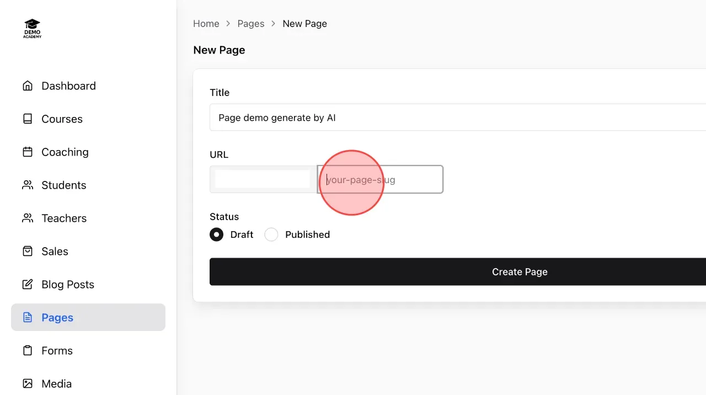Open the Students list
Viewport: 706px width, 395px height.
click(x=88, y=185)
